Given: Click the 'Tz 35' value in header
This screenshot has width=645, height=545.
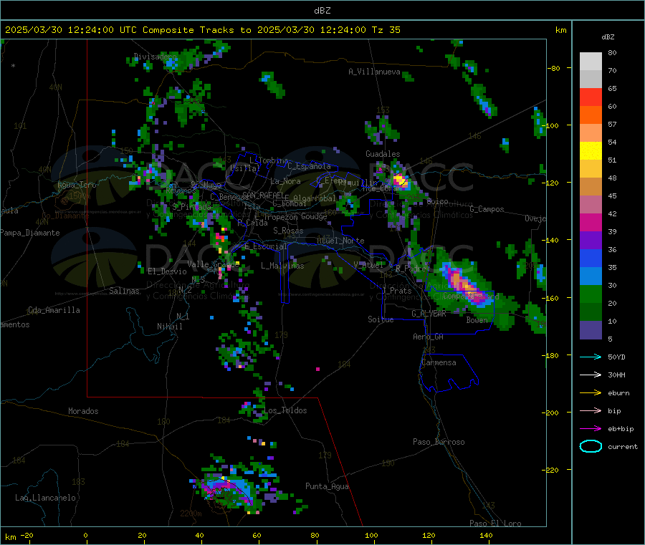Looking at the screenshot, I should coord(386,30).
